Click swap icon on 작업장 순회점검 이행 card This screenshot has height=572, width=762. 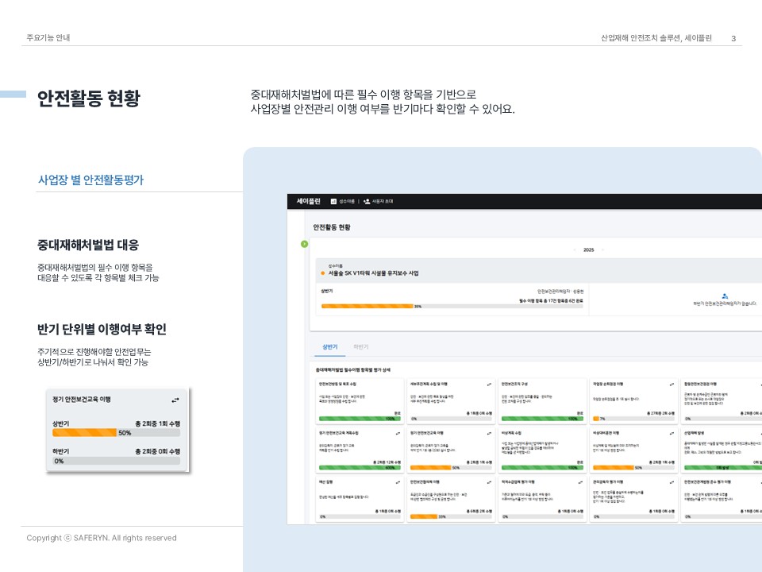coord(672,384)
